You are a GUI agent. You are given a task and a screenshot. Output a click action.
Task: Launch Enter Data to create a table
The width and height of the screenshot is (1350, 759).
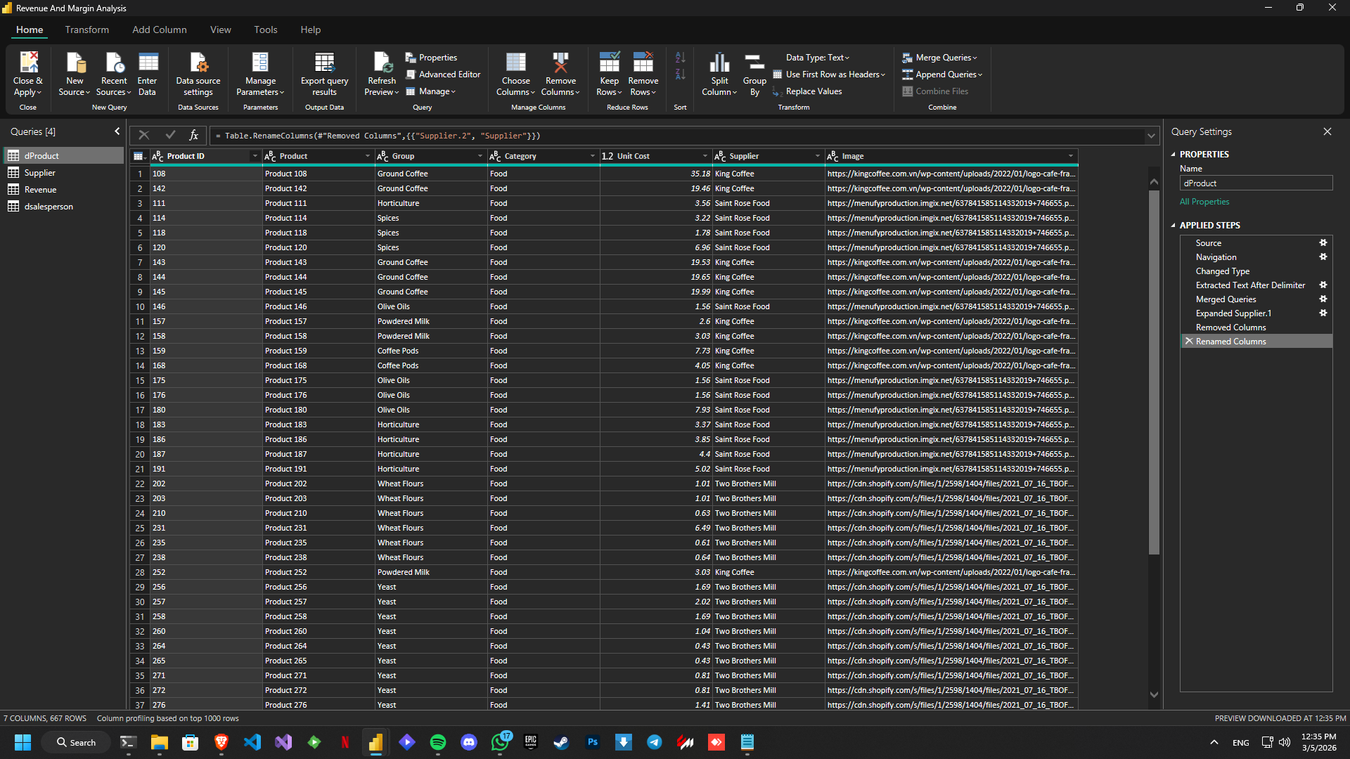point(147,74)
